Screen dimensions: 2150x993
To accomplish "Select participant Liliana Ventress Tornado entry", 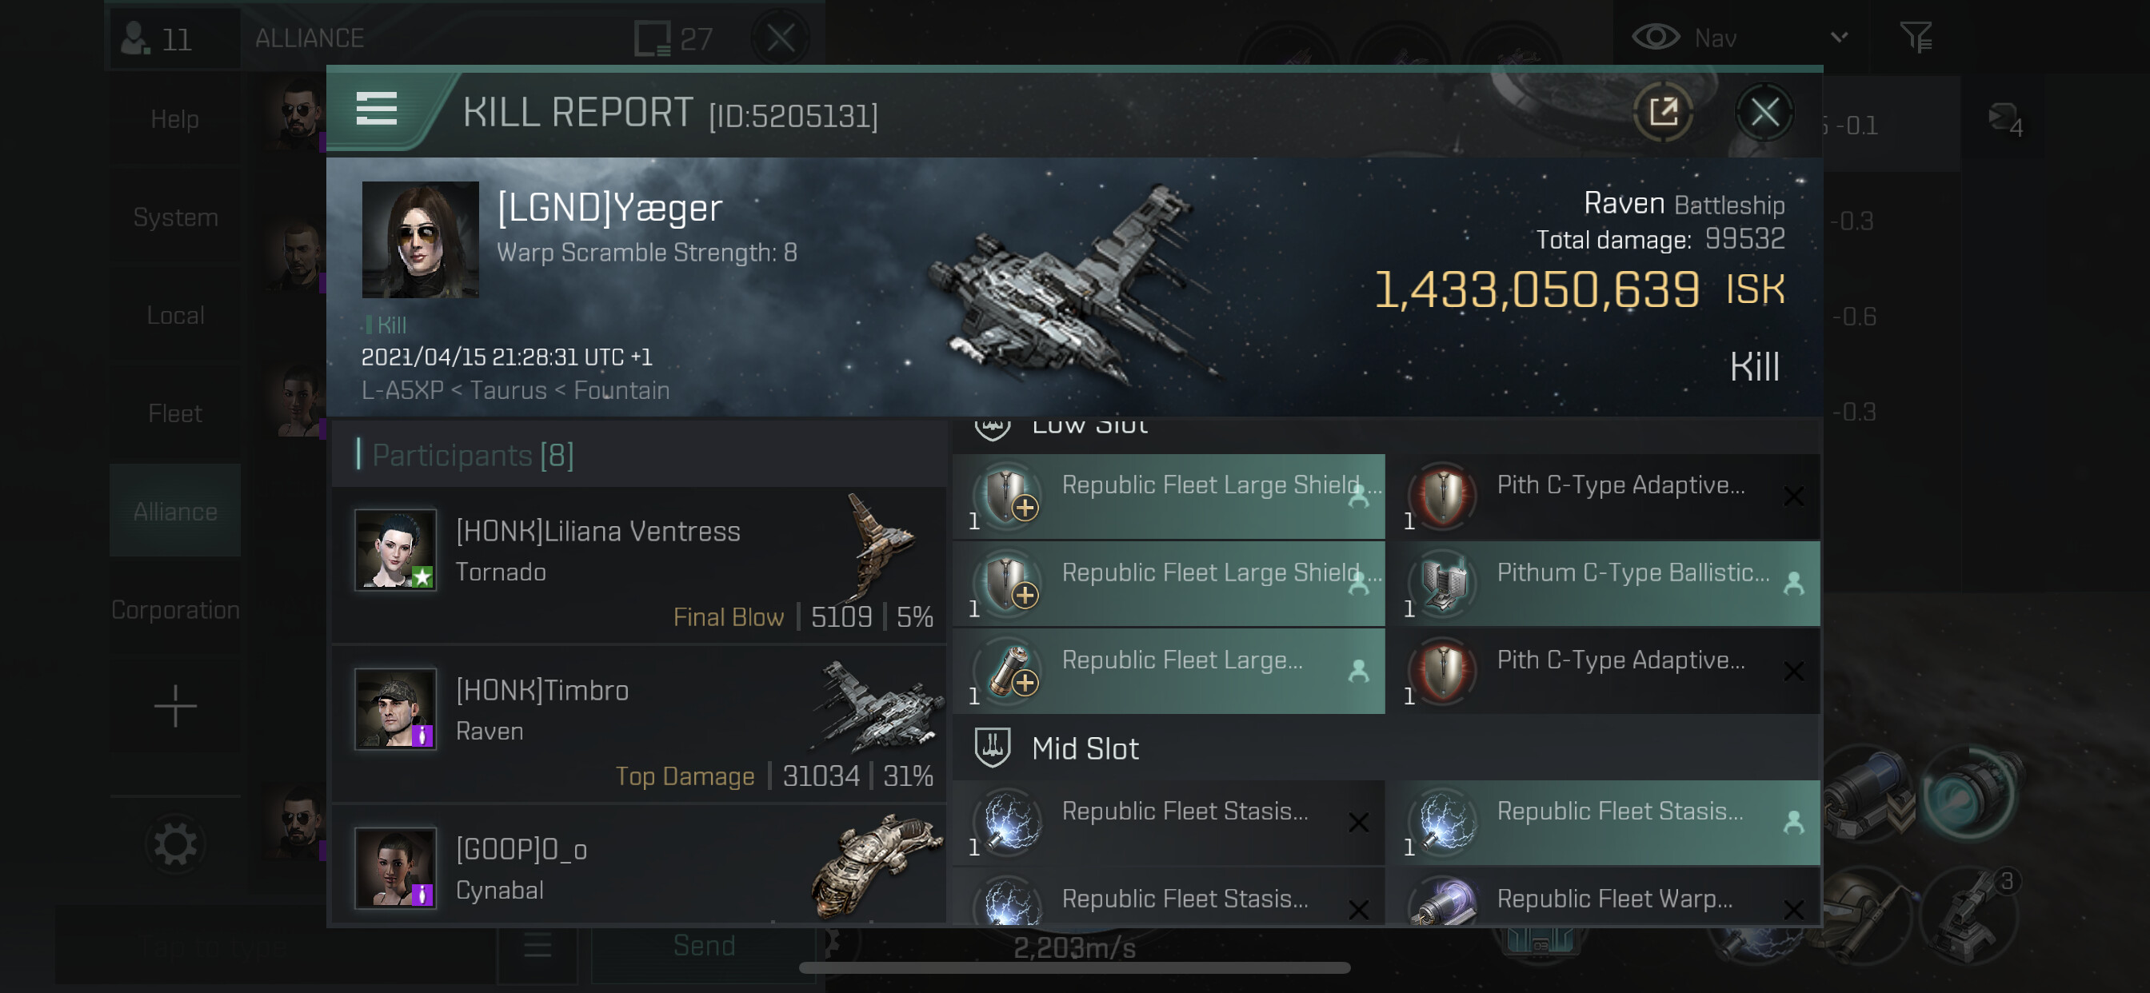I will coord(639,565).
